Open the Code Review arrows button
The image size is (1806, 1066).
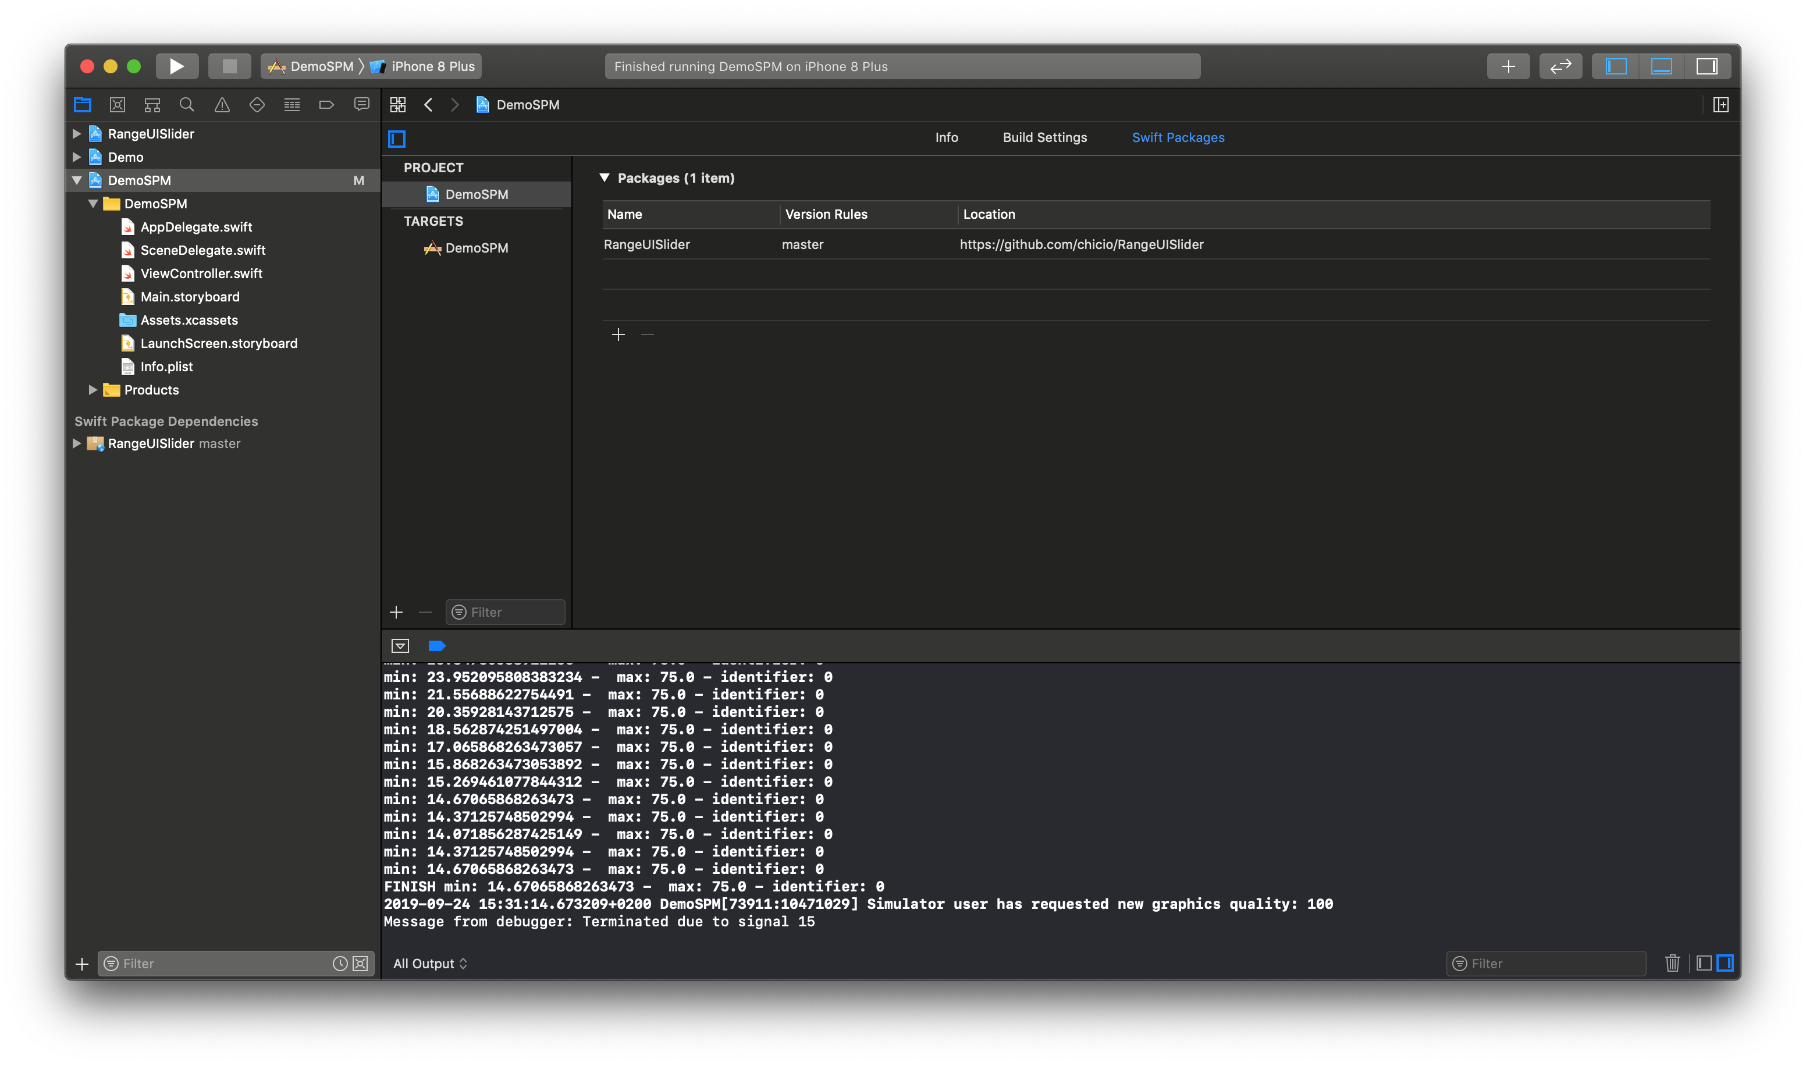(x=1560, y=66)
